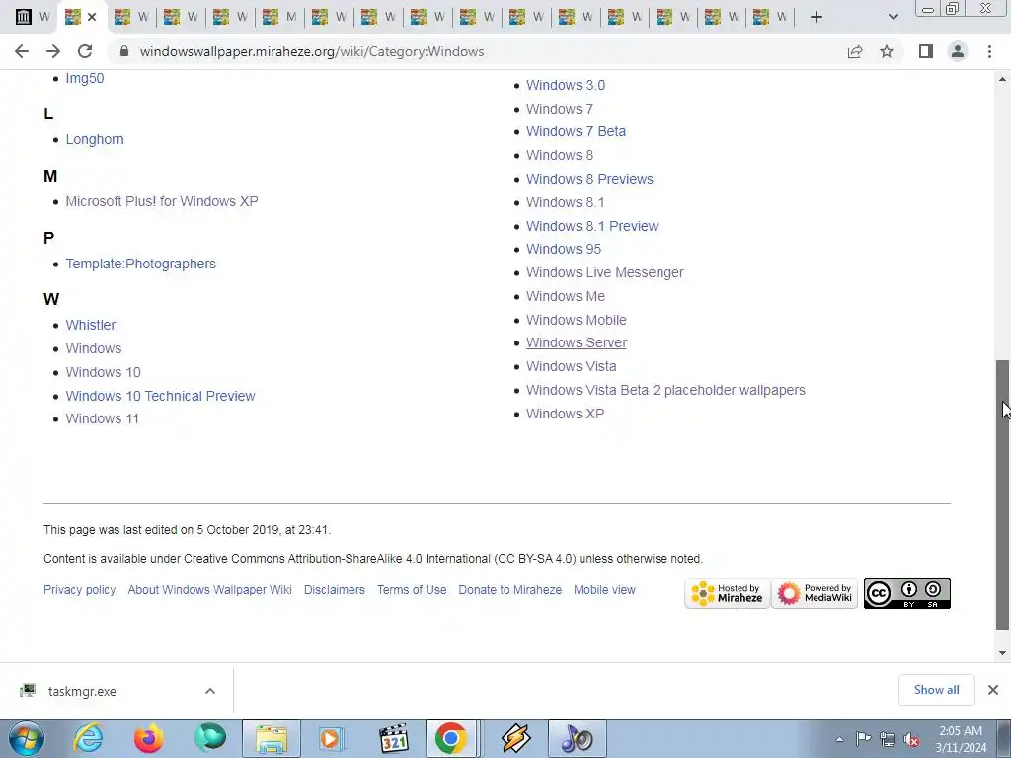Screen dimensions: 1011x758
Task: Open About Windows Wallpaper Wiki
Action: [209, 590]
